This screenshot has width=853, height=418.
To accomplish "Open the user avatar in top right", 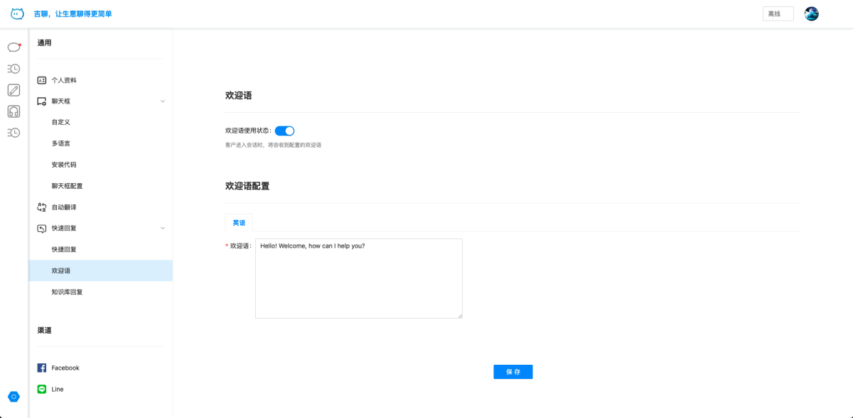I will tap(811, 13).
